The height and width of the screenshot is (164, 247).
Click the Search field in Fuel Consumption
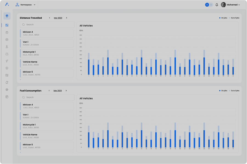(x=47, y=97)
